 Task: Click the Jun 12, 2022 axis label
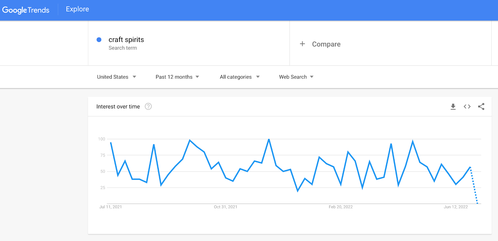456,207
